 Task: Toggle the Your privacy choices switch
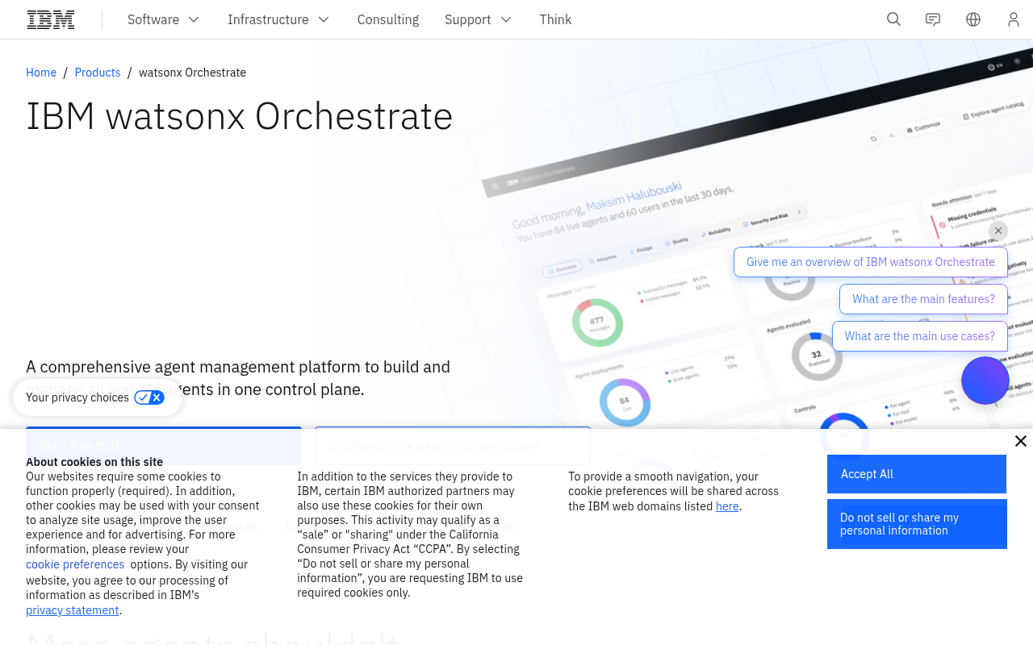[149, 397]
